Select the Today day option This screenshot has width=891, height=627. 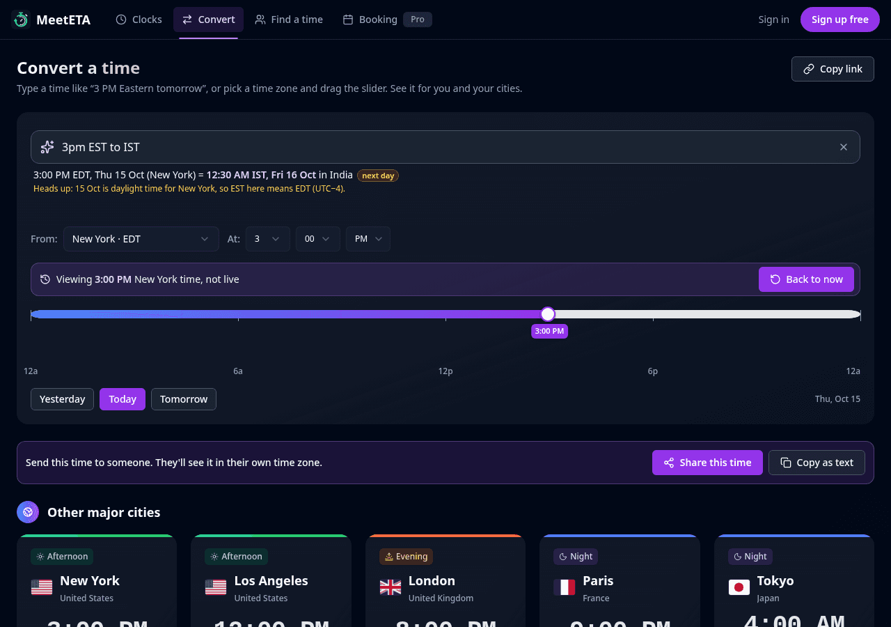[x=123, y=399]
